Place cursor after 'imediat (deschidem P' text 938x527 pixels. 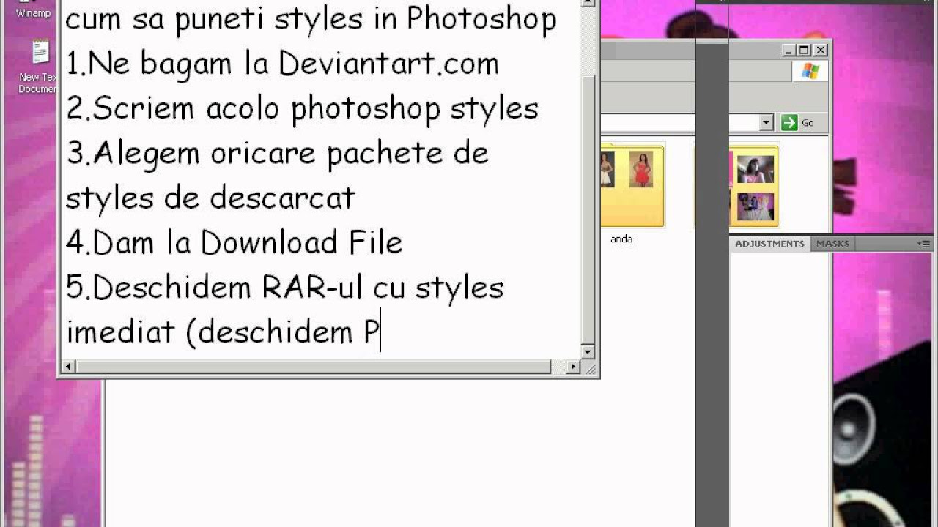click(x=380, y=332)
